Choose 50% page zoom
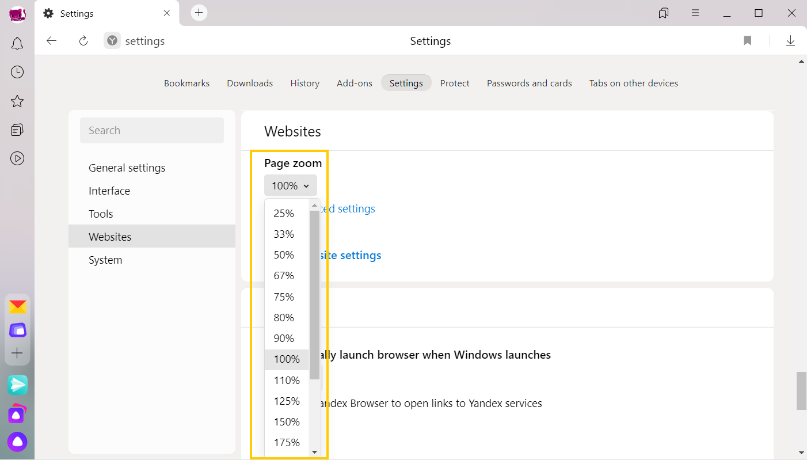 coord(287,255)
